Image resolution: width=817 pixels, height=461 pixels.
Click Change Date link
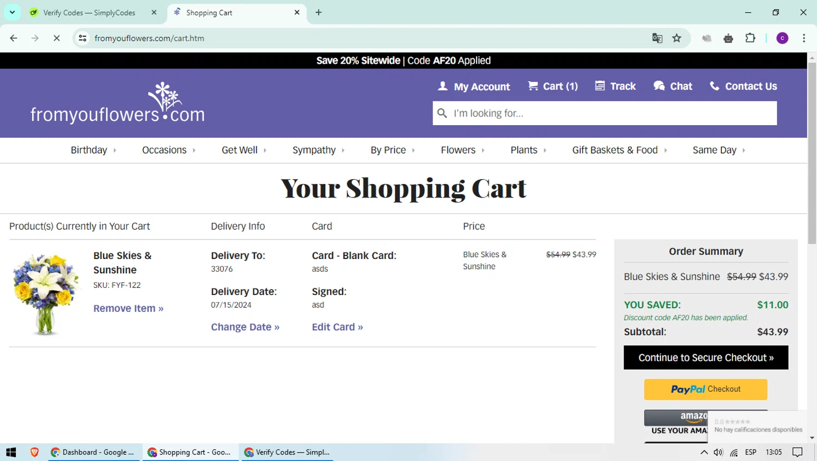245,327
